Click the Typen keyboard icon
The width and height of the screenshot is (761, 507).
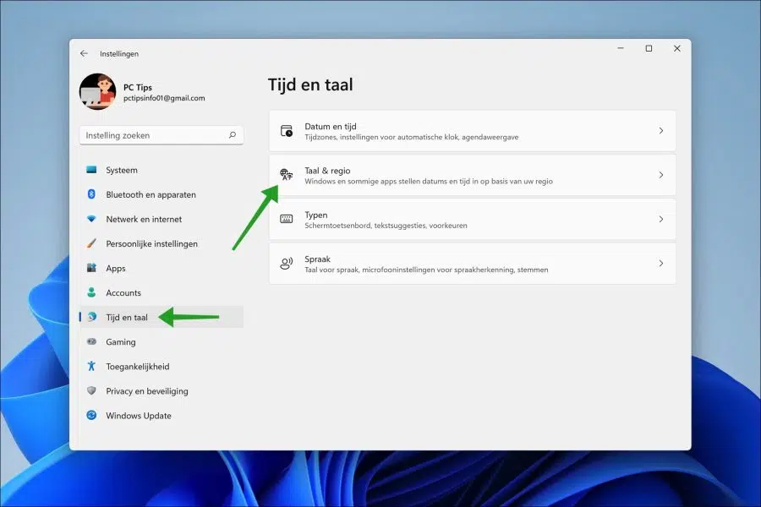(287, 219)
